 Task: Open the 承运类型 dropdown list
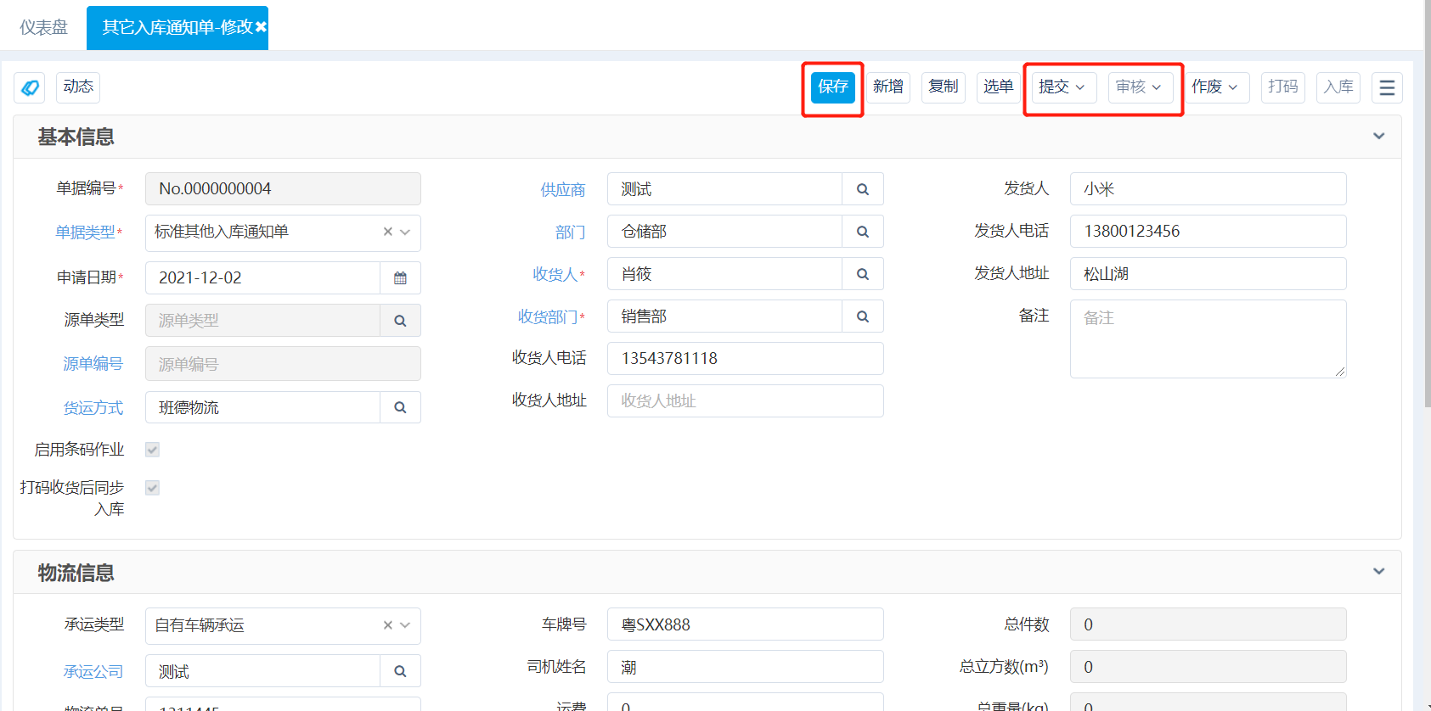[406, 625]
